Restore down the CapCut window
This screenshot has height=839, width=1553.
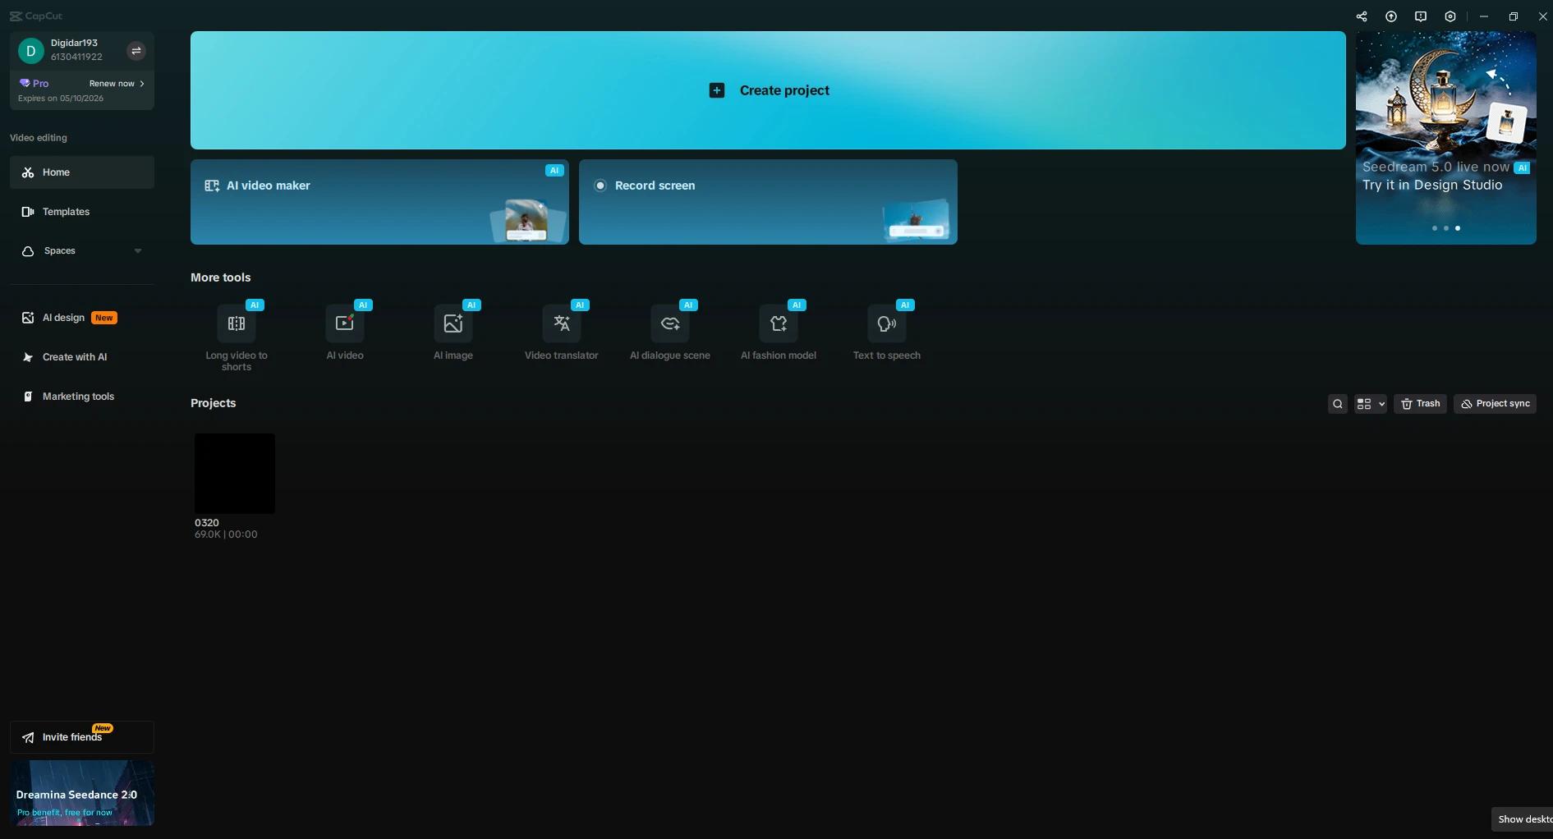1514,16
